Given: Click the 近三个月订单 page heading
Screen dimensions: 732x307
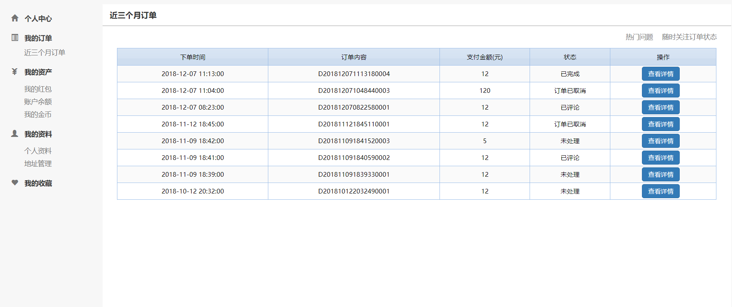Looking at the screenshot, I should tap(133, 15).
